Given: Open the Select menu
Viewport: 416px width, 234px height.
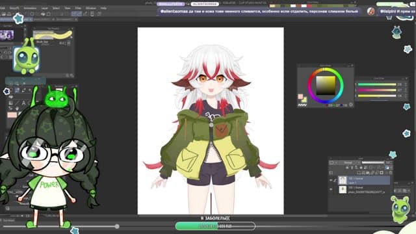Looking at the screenshot, I should (x=56, y=8).
